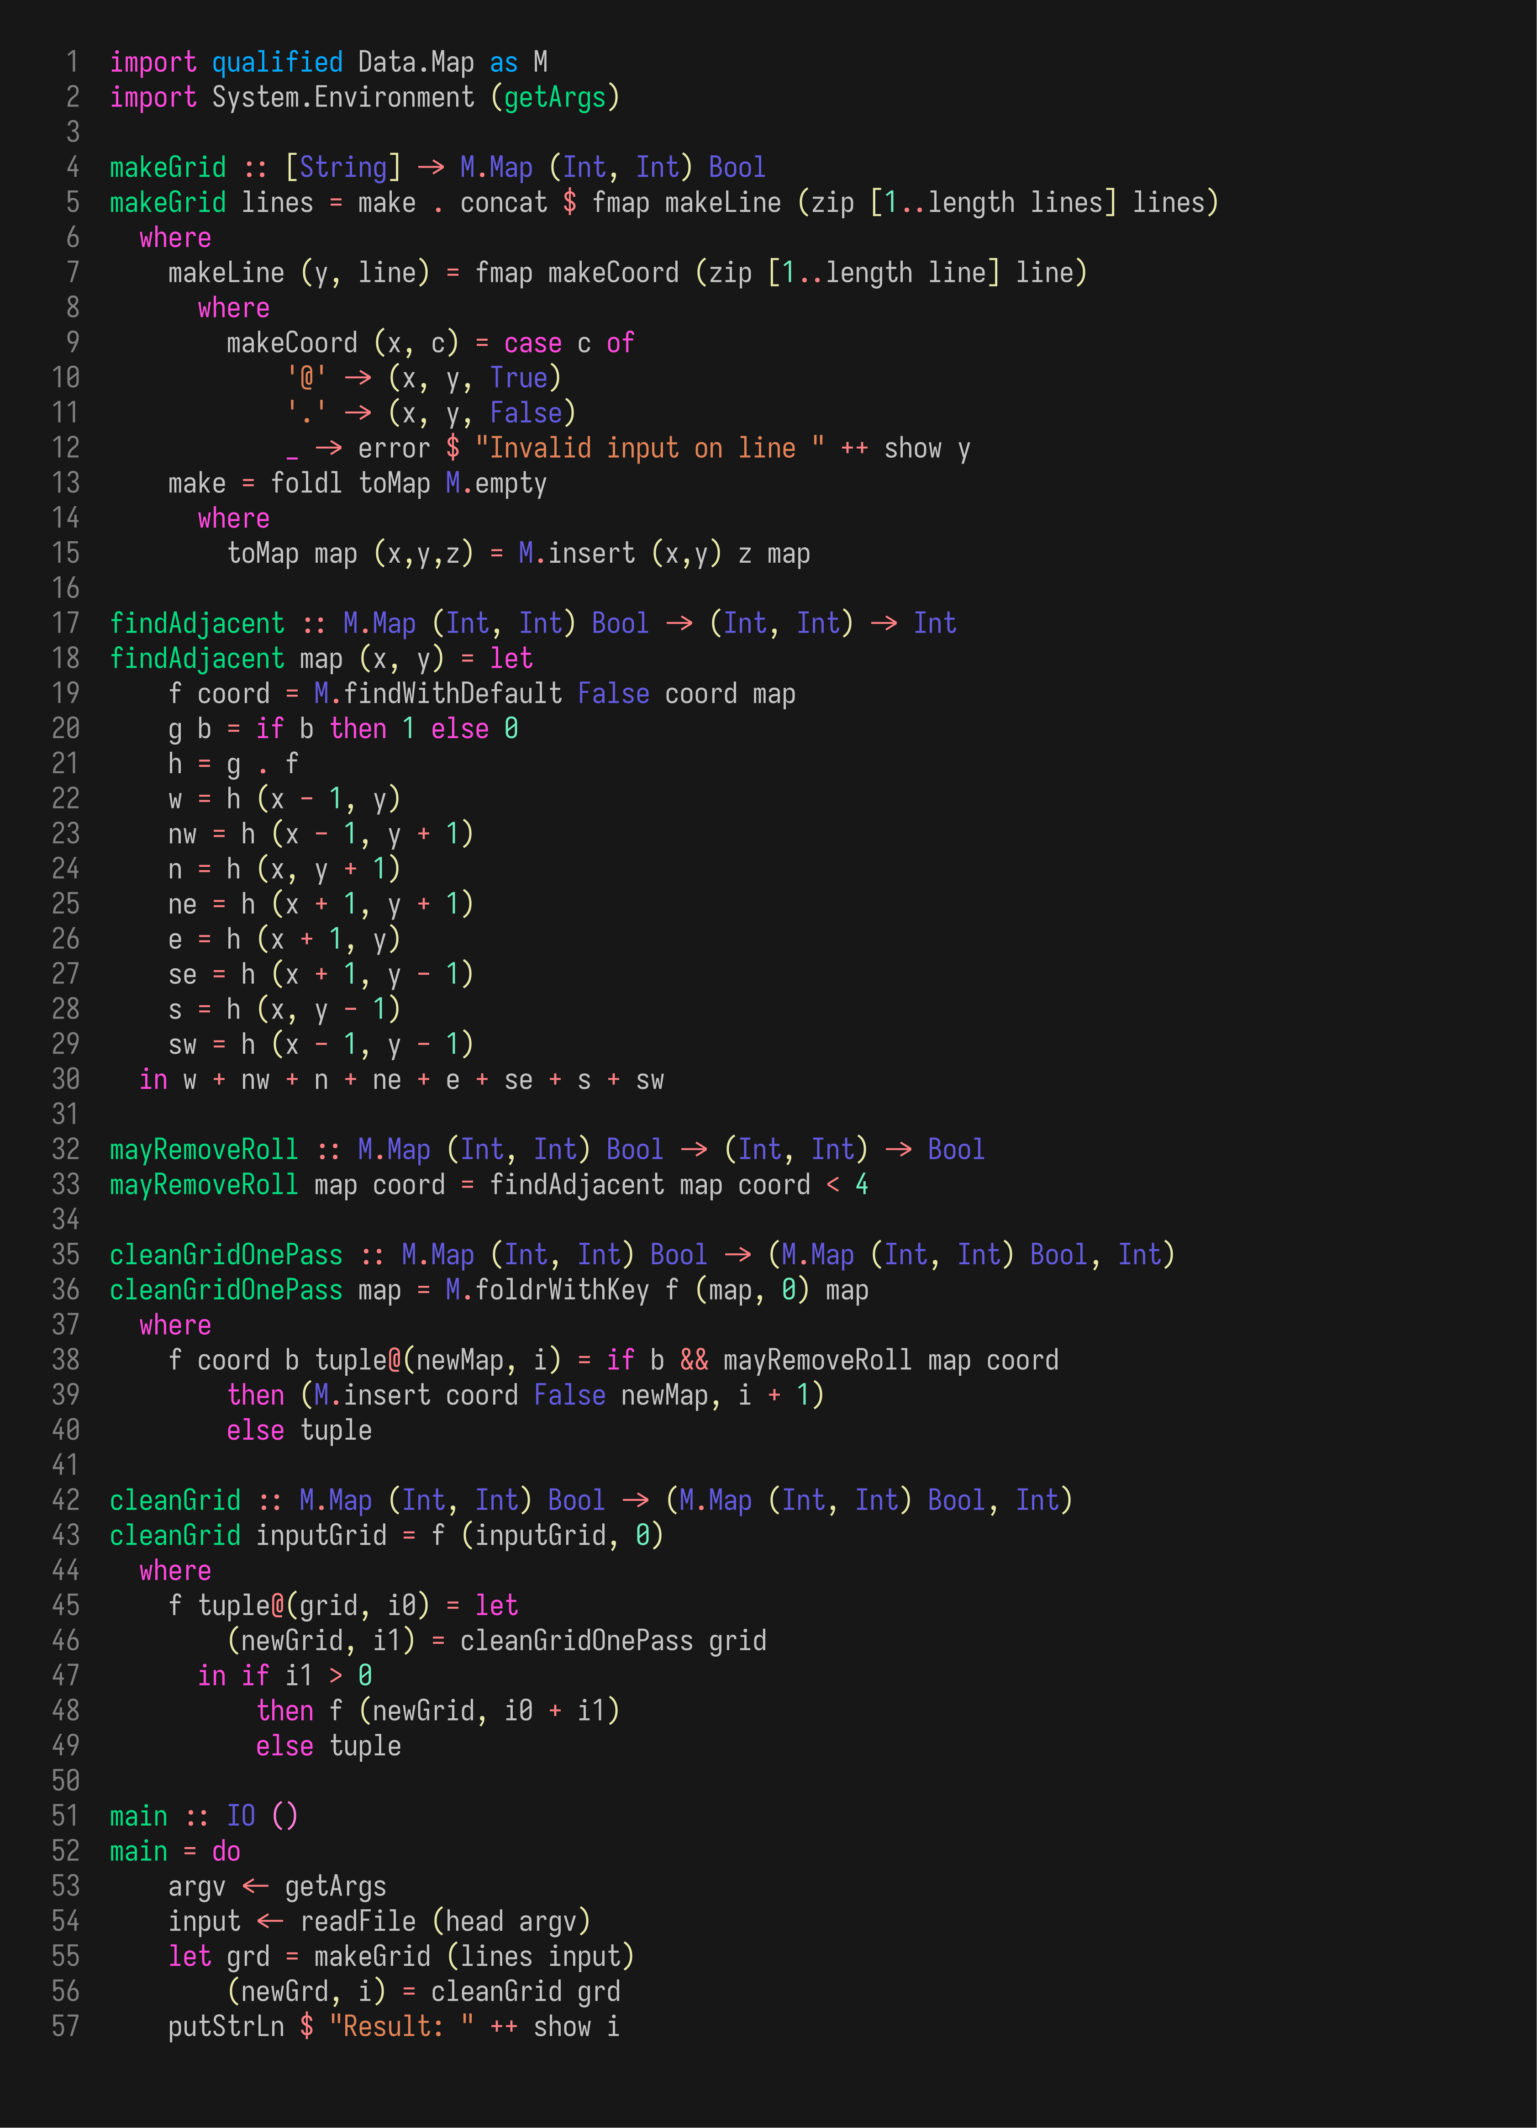Screen dimensions: 1537x2128
Task: Place cursor on findAdjacent function definition
Action: [196, 658]
